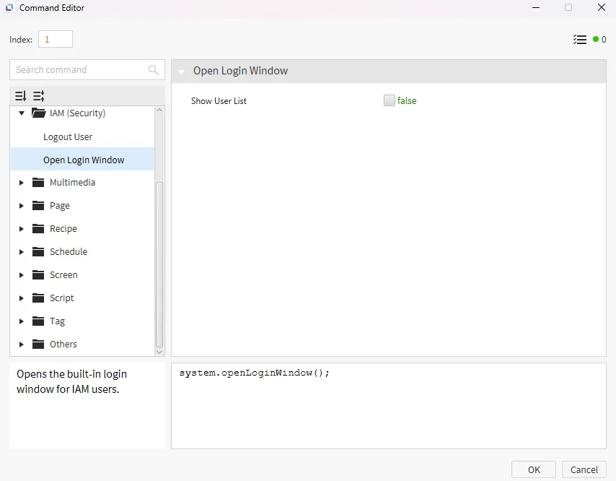The image size is (616, 481).
Task: Click the expand-all tree icon
Action: [21, 96]
